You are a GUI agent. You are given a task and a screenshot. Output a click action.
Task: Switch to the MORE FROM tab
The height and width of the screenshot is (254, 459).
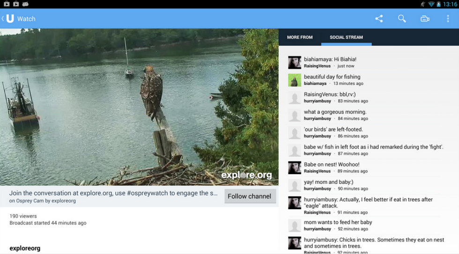click(300, 37)
